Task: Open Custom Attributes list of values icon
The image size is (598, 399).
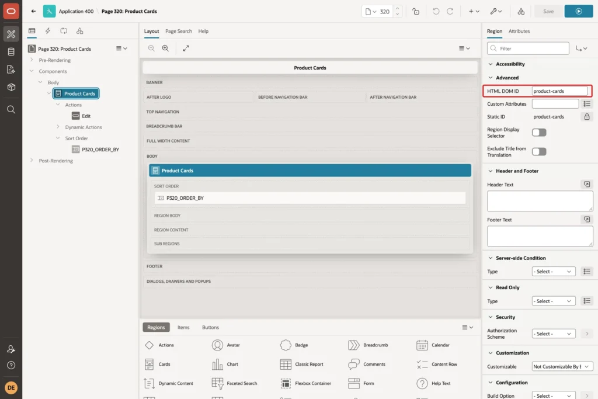Action: click(x=586, y=104)
